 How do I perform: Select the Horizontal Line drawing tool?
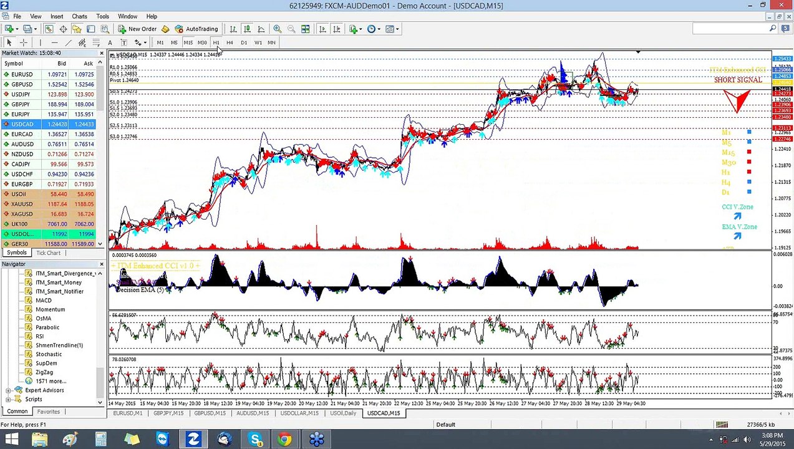pos(54,42)
